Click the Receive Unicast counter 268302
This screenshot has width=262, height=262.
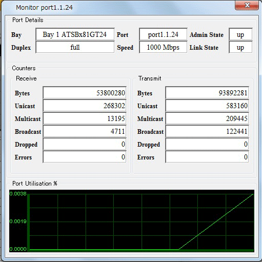pos(85,106)
